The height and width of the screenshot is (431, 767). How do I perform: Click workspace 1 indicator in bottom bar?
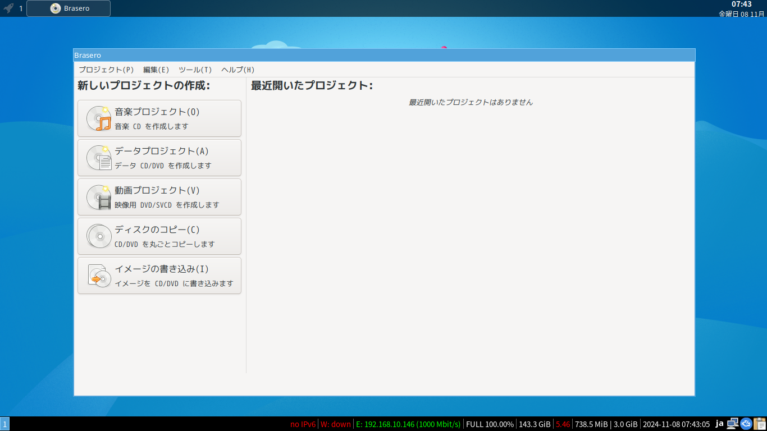pyautogui.click(x=4, y=424)
